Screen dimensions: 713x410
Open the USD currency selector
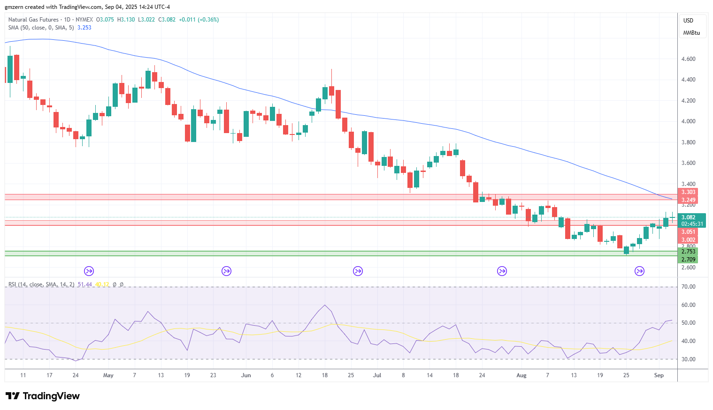point(688,21)
